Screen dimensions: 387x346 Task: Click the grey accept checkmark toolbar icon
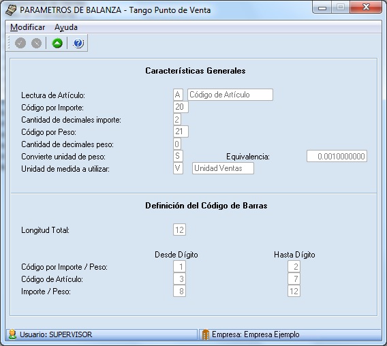tap(20, 43)
